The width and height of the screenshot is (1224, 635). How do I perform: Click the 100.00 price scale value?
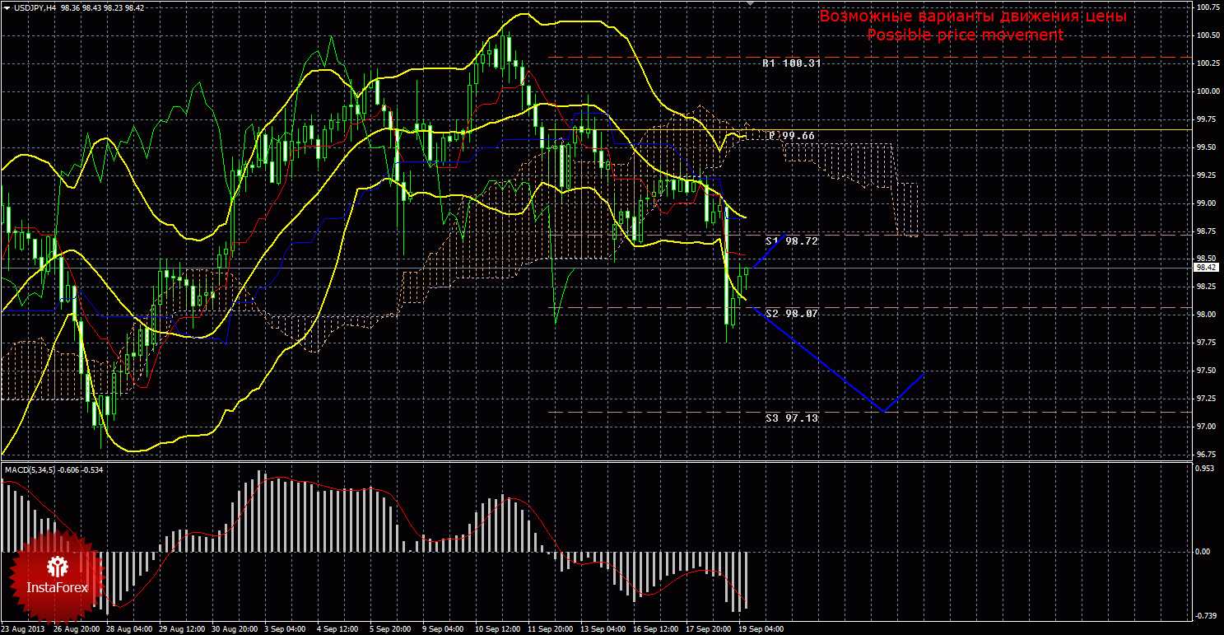click(x=1208, y=91)
